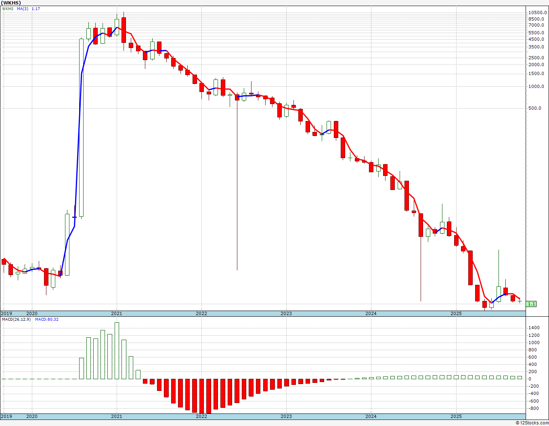Image resolution: width=549 pixels, height=426 pixels.
Task: Click 2019 on the MACD panel time axis
Action: click(6, 416)
